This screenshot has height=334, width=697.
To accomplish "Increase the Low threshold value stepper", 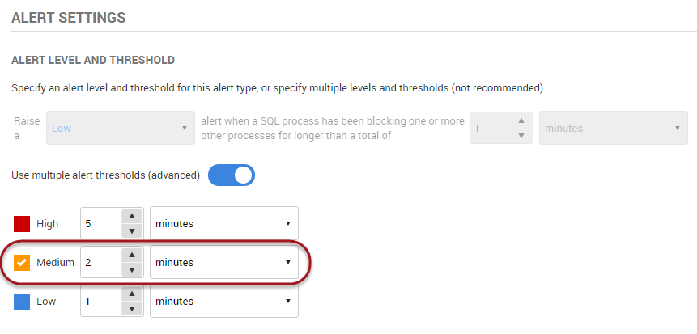I will tap(131, 294).
